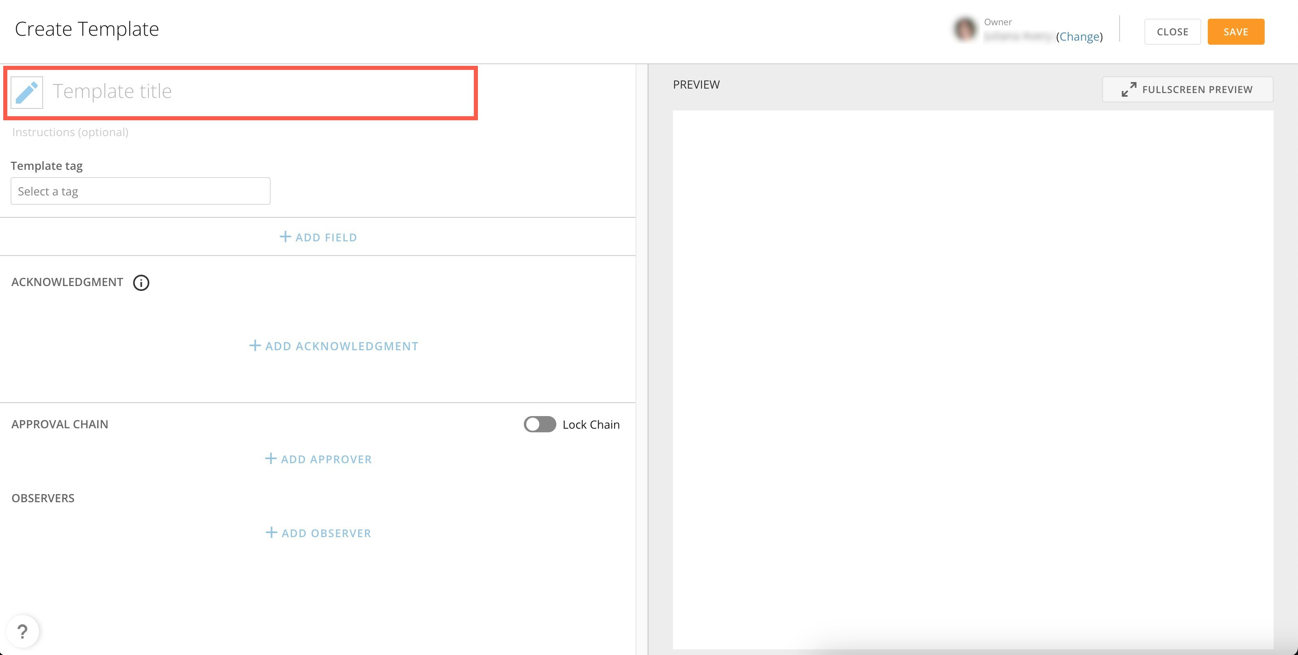Click the fullscreen expand arrows icon

point(1129,90)
